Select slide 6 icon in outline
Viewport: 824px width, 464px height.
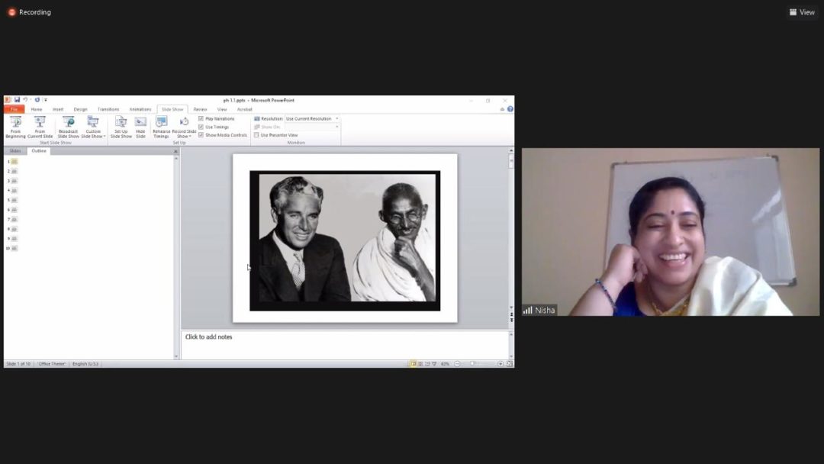point(14,210)
